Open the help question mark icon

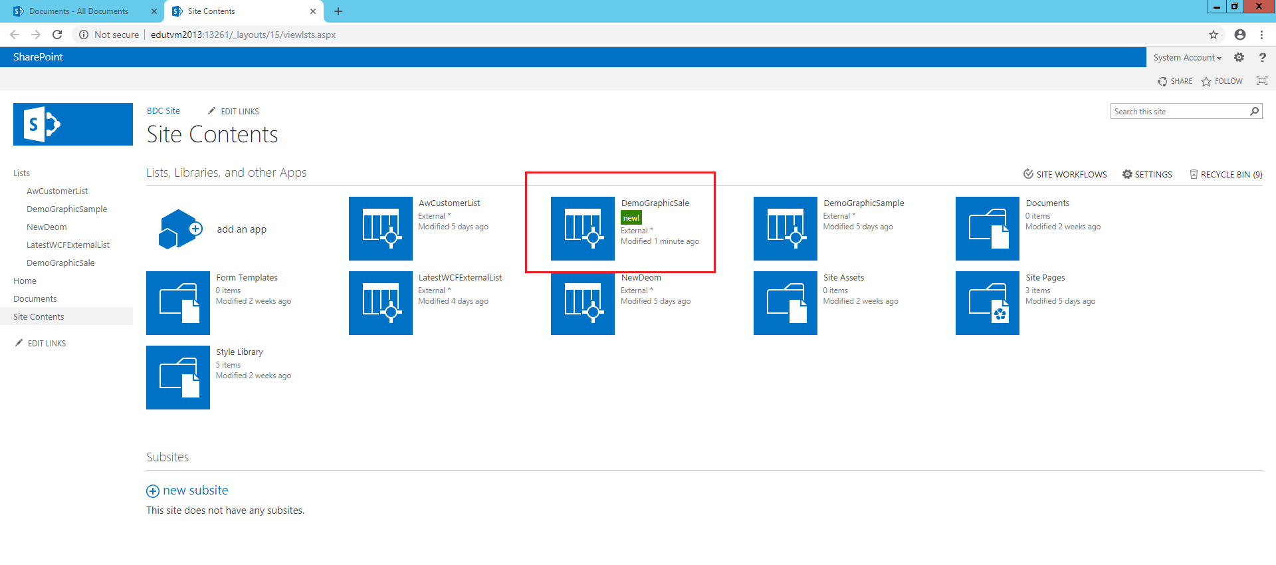coord(1262,57)
